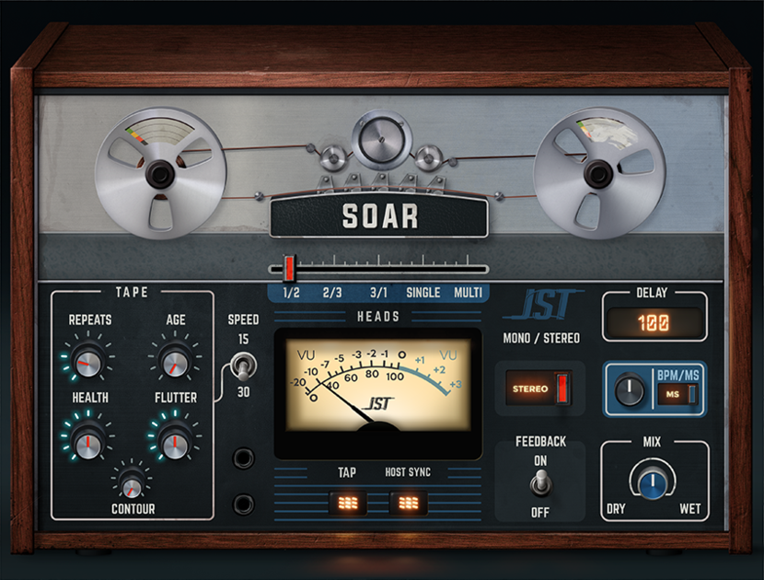The image size is (764, 580).
Task: Click the right tape guide roller
Action: (x=428, y=157)
